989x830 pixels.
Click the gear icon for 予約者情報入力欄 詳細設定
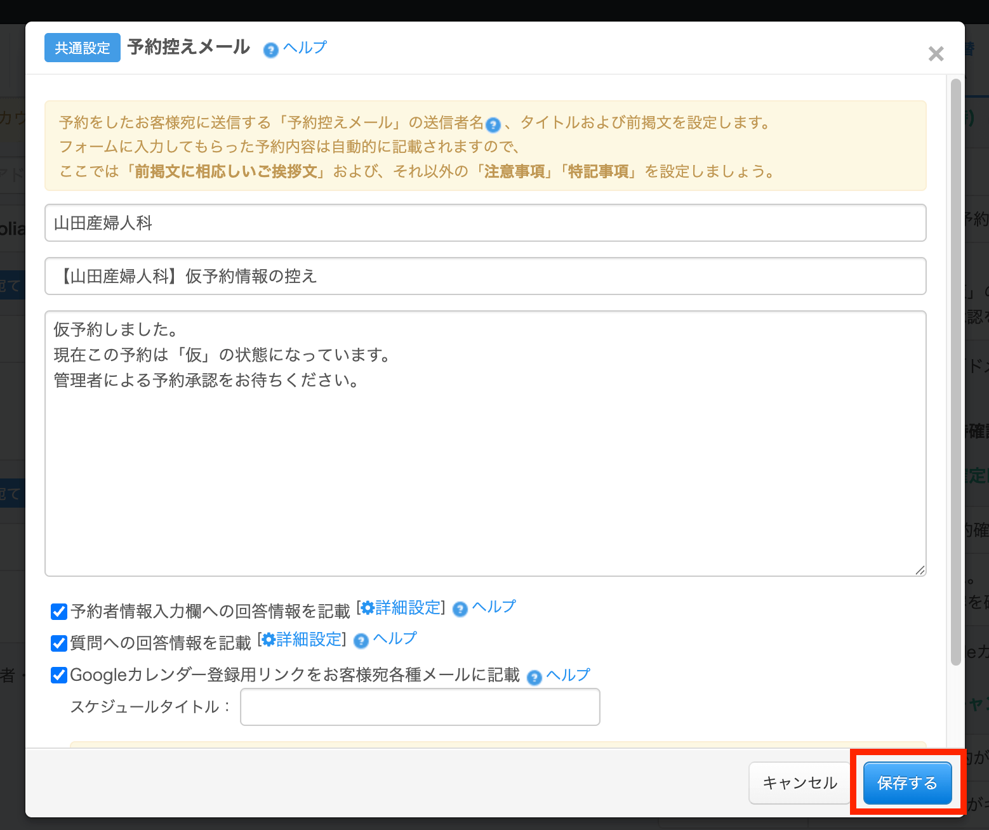tap(368, 608)
